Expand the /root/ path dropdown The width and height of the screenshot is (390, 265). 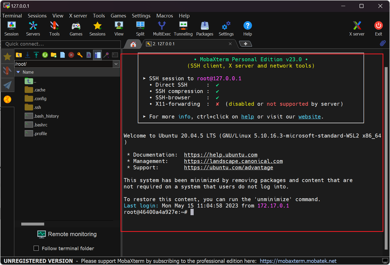pyautogui.click(x=116, y=64)
